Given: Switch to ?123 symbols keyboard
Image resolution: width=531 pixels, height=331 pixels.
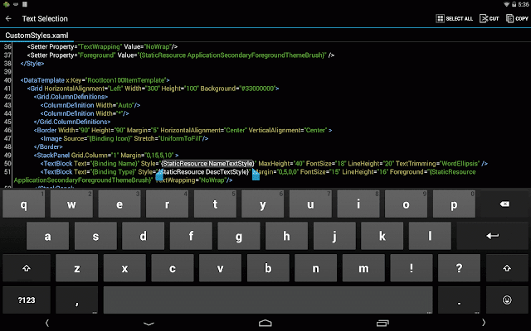Looking at the screenshot, I should tap(27, 300).
